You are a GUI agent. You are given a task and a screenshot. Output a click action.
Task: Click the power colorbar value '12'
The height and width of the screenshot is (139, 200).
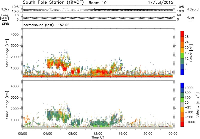(186, 59)
